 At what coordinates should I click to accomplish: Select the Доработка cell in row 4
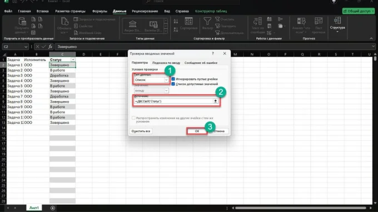62,75
